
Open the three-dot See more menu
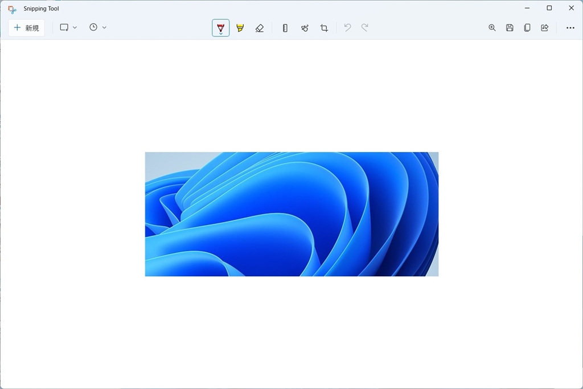click(x=570, y=28)
